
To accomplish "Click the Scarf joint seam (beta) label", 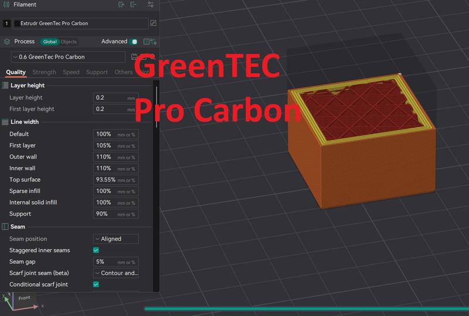I will pos(39,273).
